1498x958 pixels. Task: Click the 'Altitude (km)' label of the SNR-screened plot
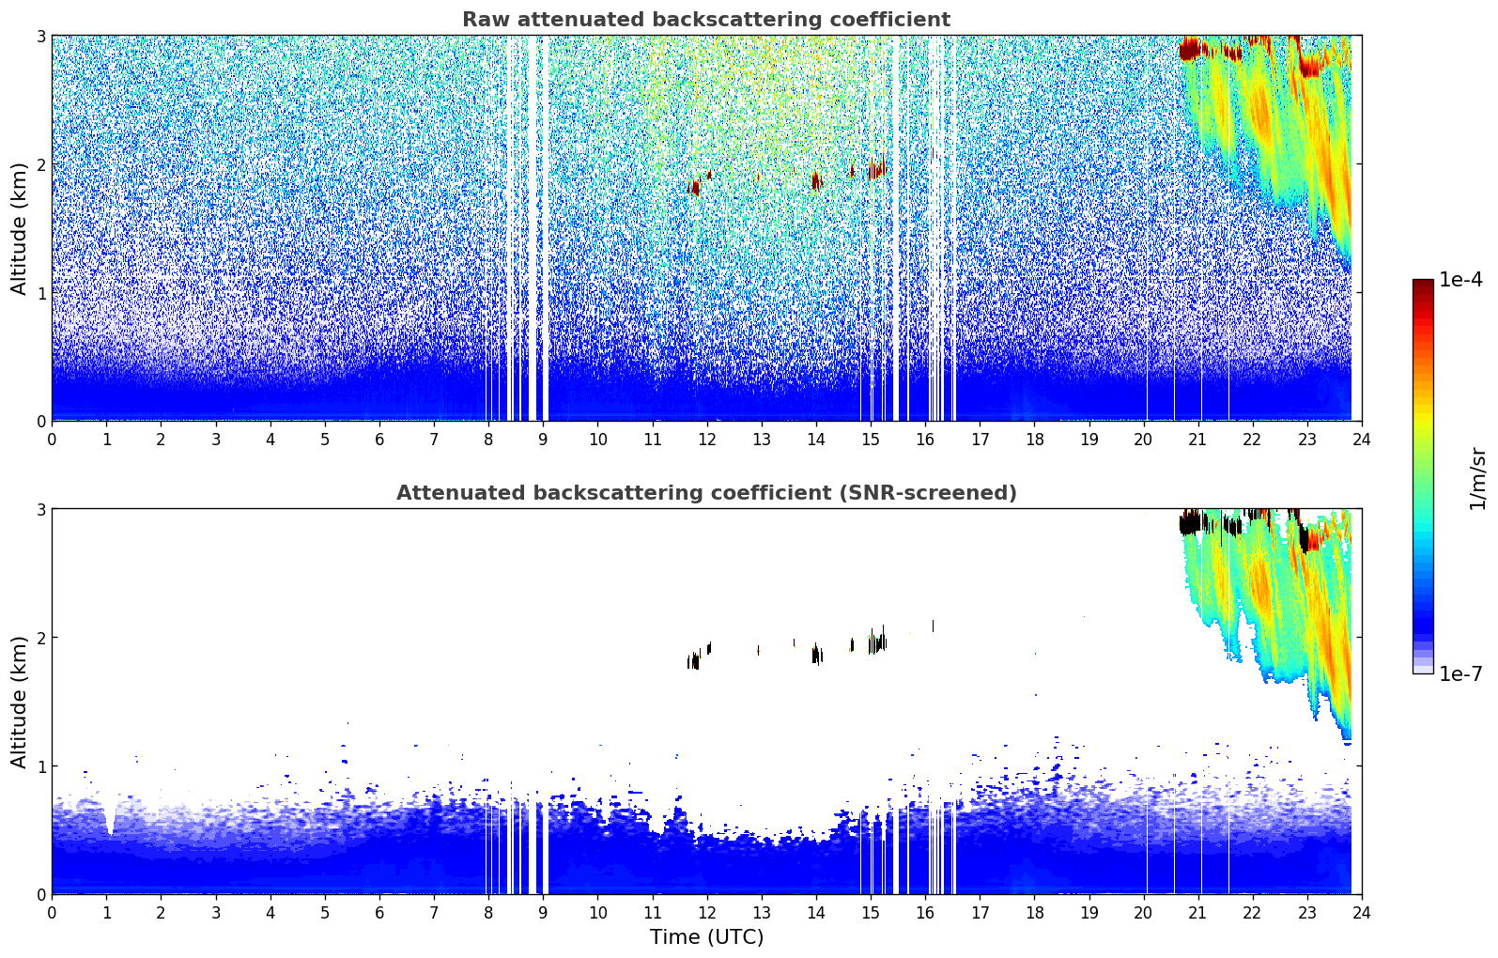tap(20, 702)
